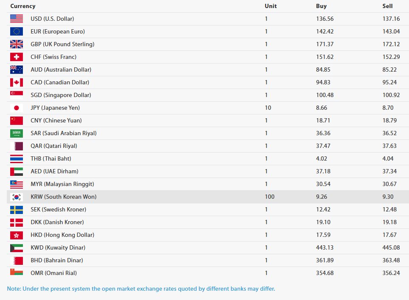Click the open market exchange rates note

point(141,289)
